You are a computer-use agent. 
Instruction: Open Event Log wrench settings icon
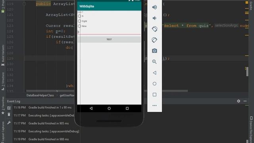[9, 123]
